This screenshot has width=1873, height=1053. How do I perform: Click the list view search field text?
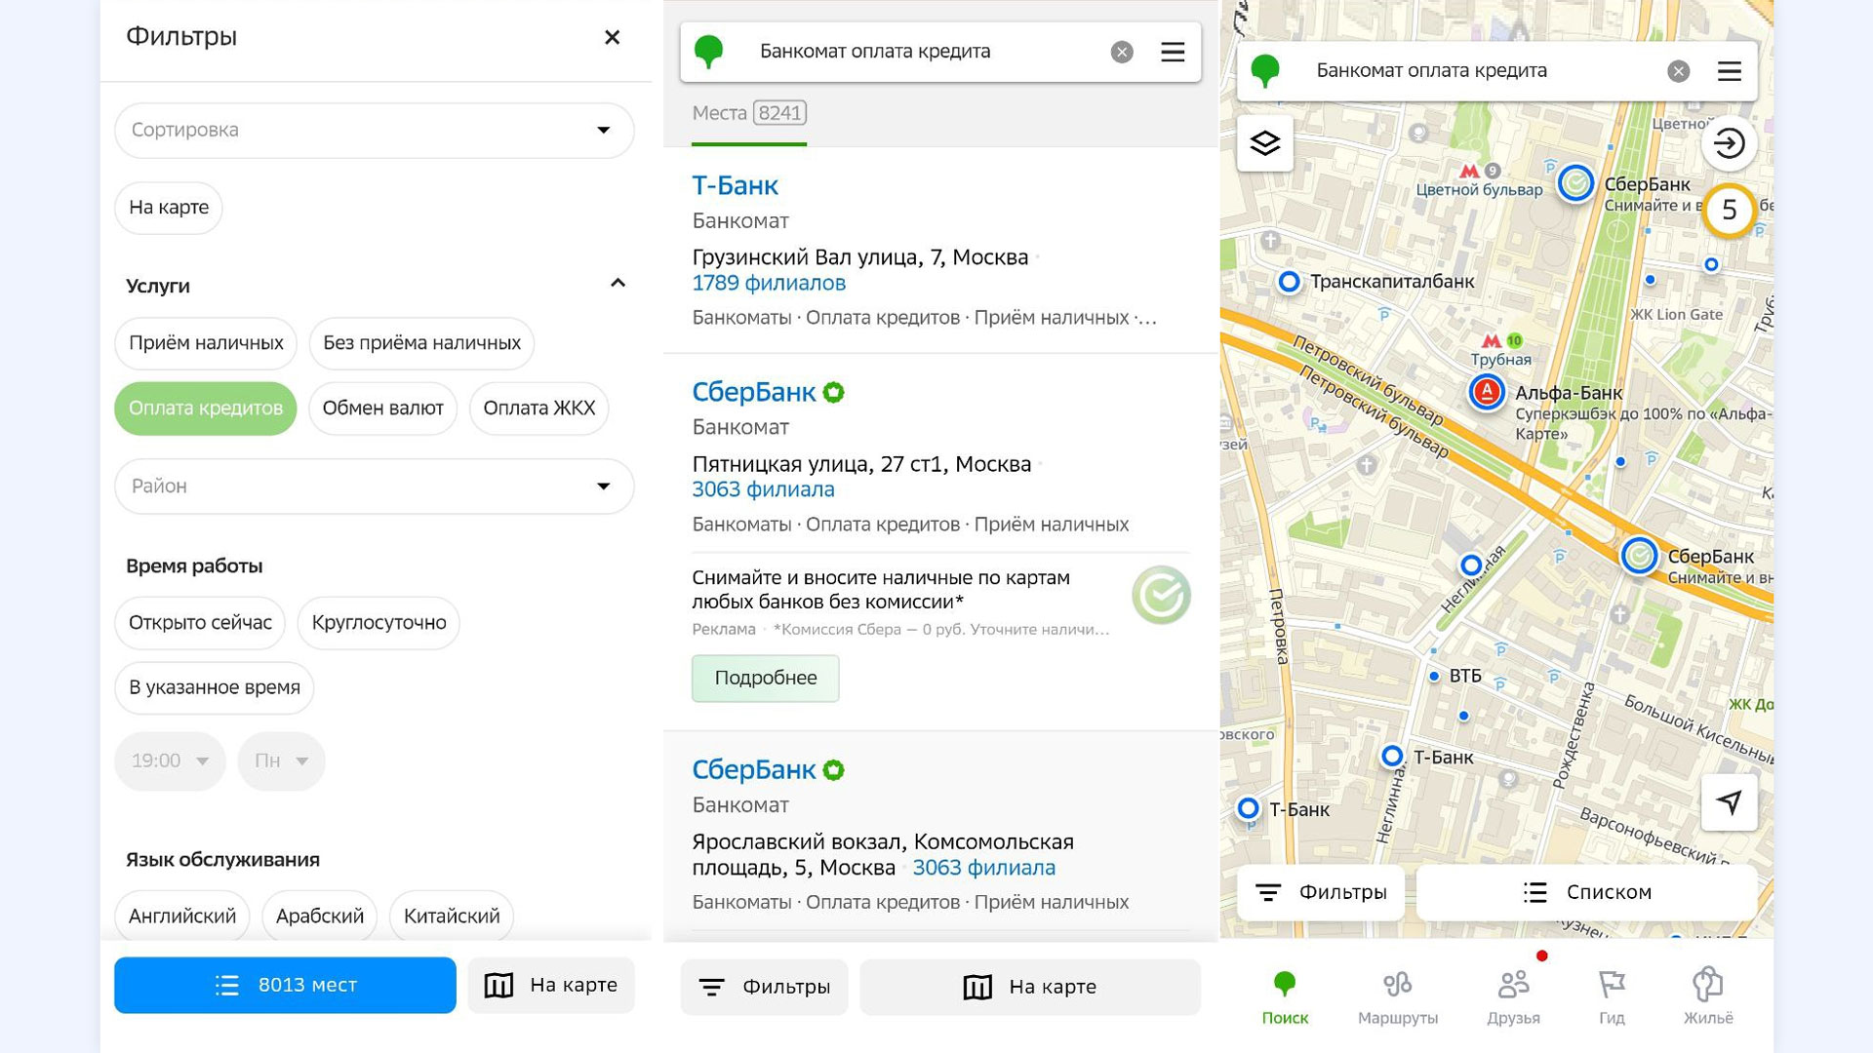click(875, 52)
